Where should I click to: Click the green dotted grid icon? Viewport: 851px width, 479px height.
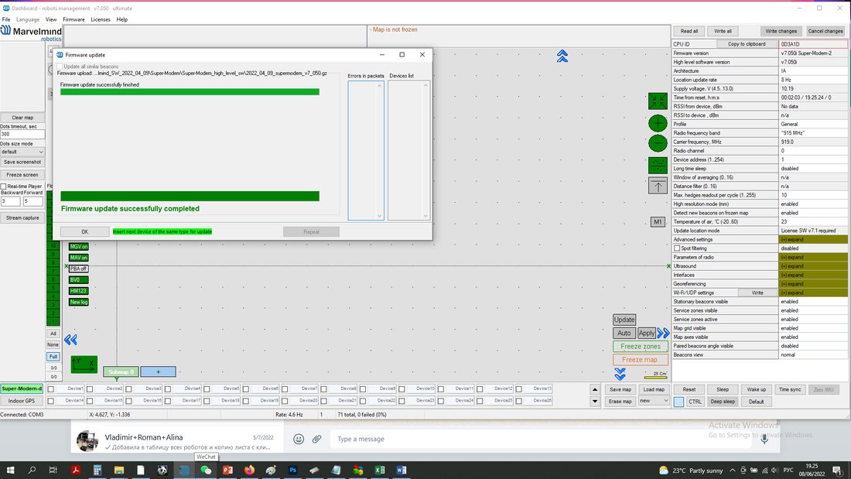658,165
